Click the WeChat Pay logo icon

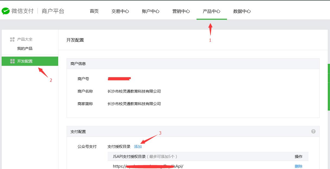pos(5,11)
